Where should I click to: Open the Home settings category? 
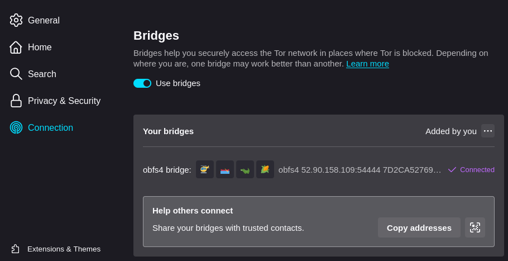pos(40,47)
